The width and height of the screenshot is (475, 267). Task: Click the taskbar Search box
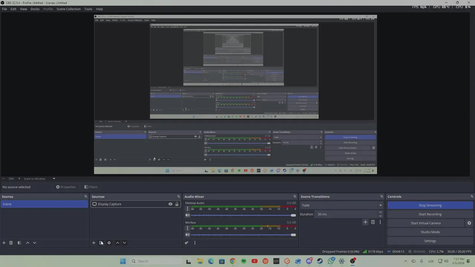point(155,261)
